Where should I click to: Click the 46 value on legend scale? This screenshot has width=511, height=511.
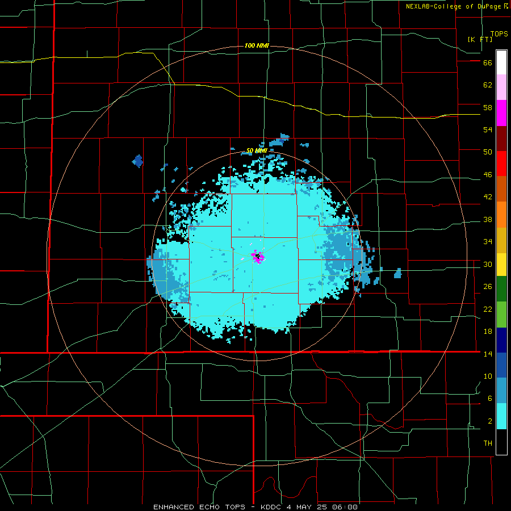(x=488, y=175)
